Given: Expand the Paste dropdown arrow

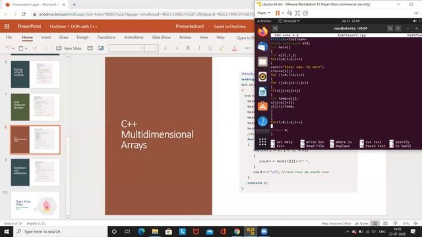Looking at the screenshot, I should [26, 48].
